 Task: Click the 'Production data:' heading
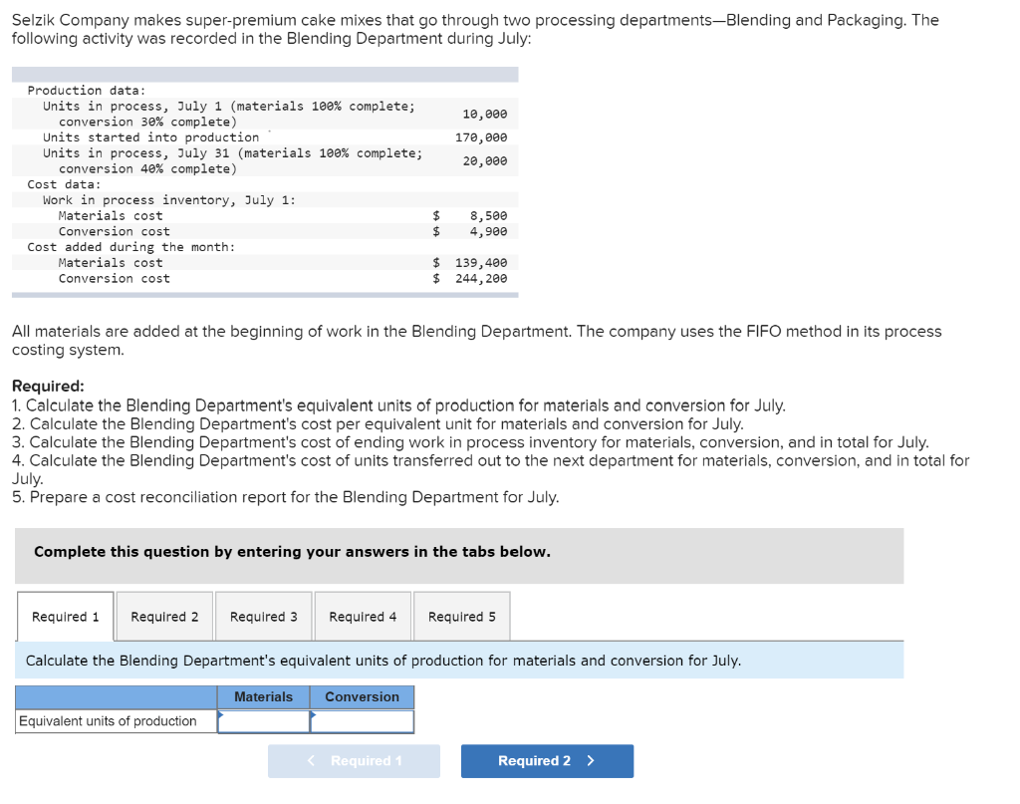(x=87, y=91)
